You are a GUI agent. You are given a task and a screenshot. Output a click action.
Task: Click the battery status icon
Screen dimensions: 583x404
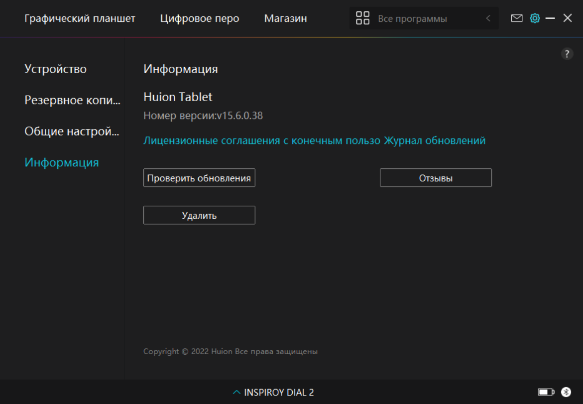[x=546, y=393]
